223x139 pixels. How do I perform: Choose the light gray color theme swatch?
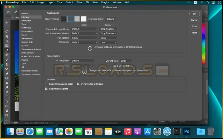[77, 19]
